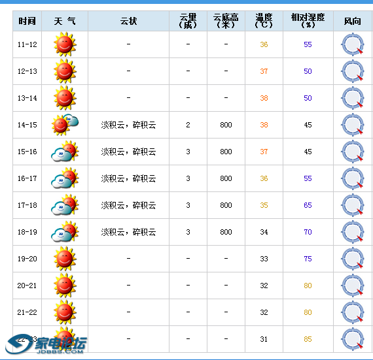Click the 云底高(米) column header
The width and height of the screenshot is (373, 360).
[226, 21]
